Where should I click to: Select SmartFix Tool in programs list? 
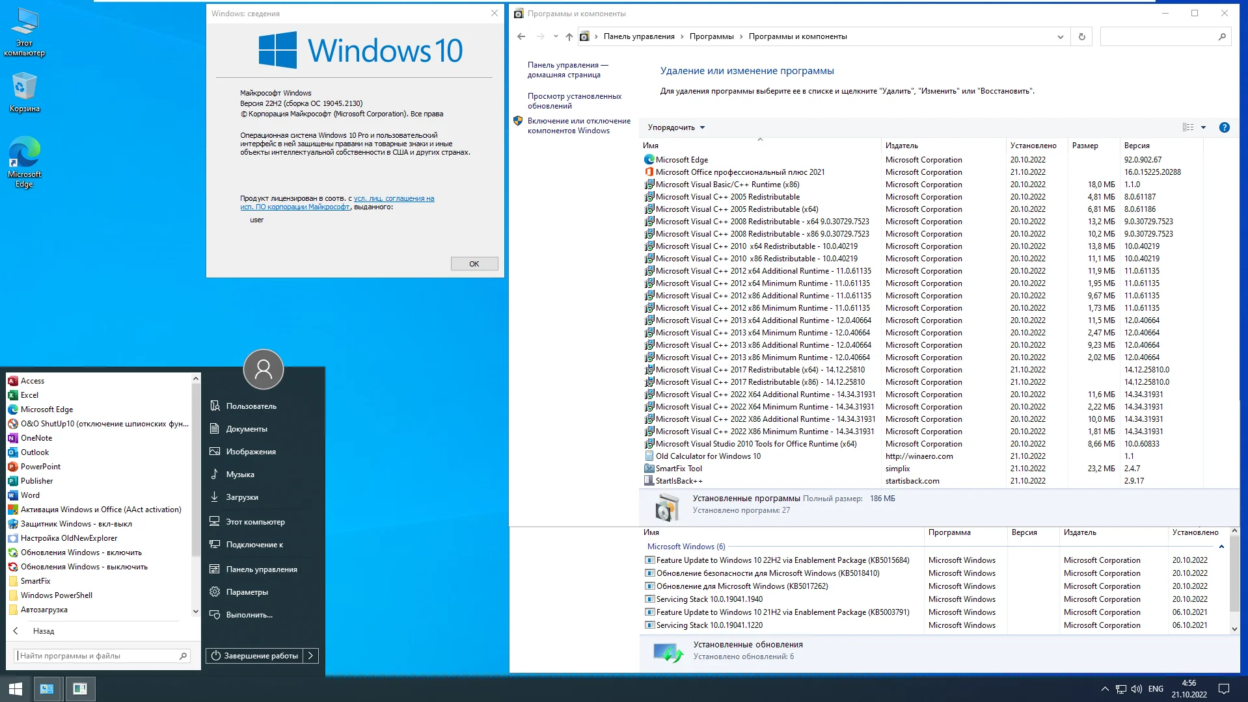[x=679, y=469]
